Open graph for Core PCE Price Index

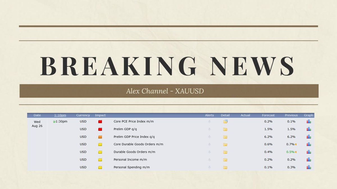(x=309, y=122)
